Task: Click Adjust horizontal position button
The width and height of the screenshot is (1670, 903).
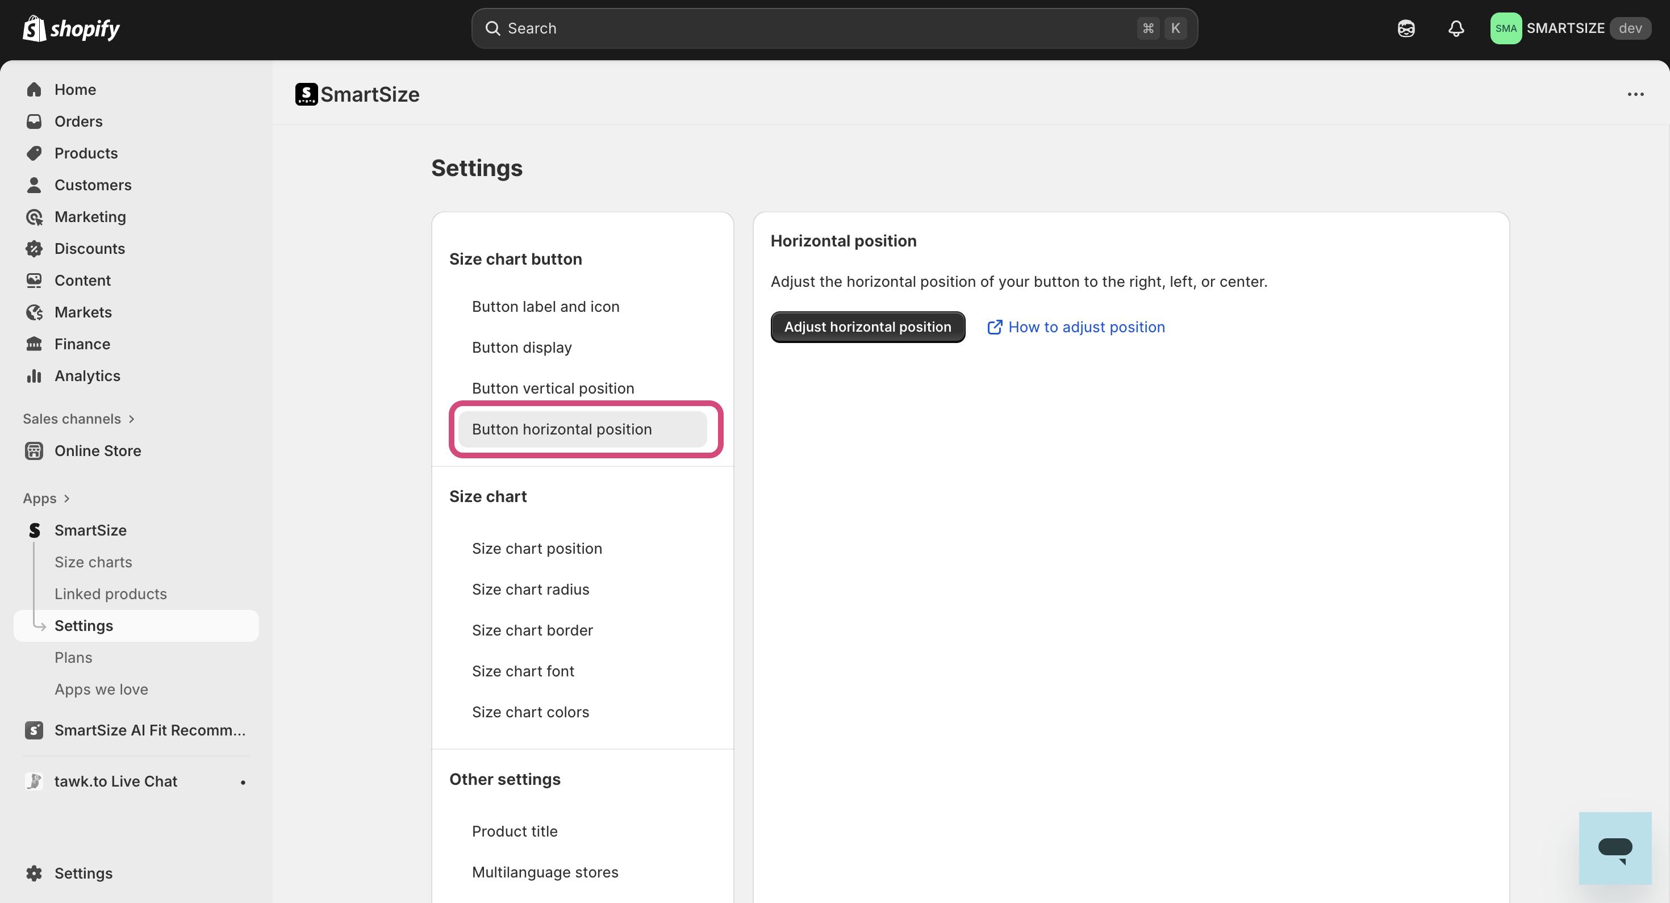Action: [x=867, y=327]
